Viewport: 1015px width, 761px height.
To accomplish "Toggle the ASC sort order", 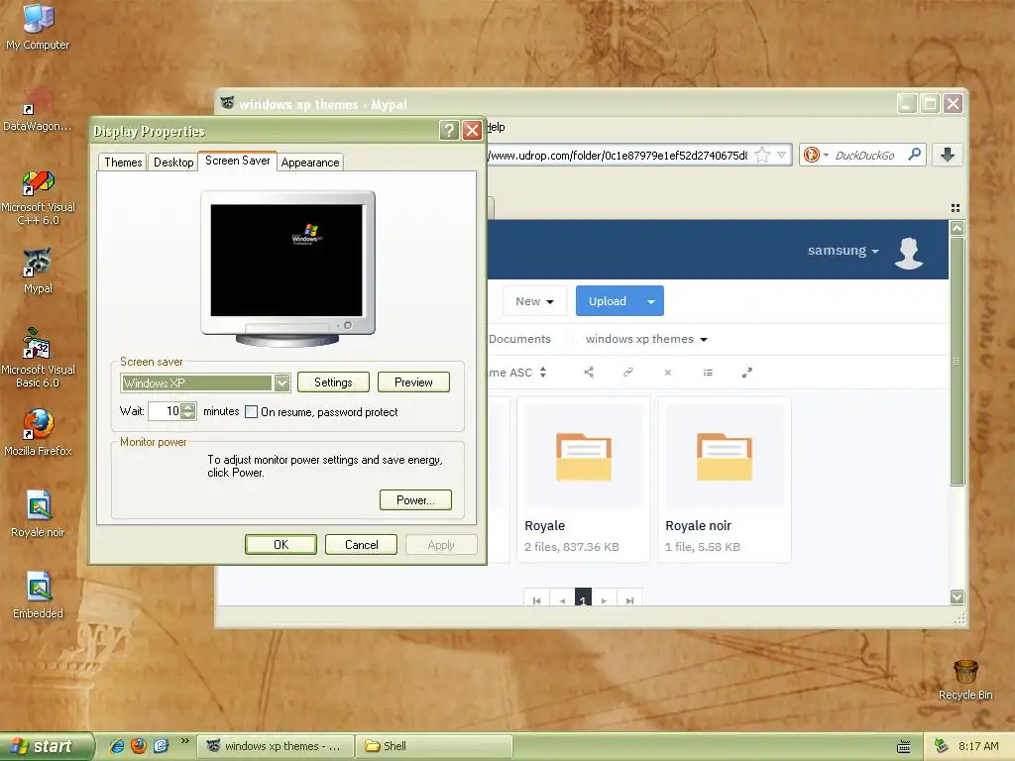I will (542, 373).
